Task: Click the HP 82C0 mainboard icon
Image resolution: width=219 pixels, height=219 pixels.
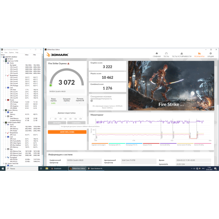Action: point(6,59)
